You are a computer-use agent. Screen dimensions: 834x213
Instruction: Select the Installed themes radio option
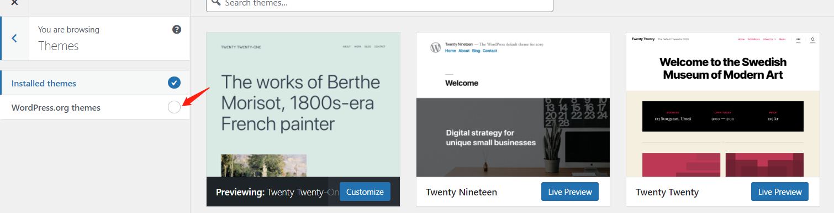[174, 83]
